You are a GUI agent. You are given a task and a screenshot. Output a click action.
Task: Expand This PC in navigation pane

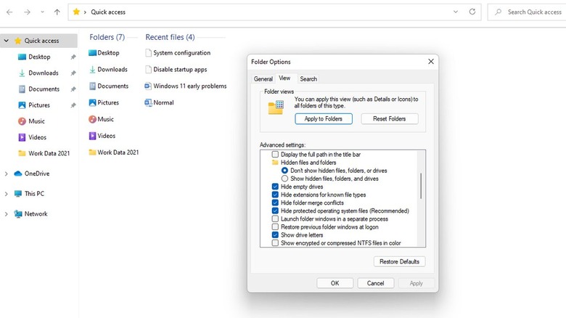(x=6, y=194)
